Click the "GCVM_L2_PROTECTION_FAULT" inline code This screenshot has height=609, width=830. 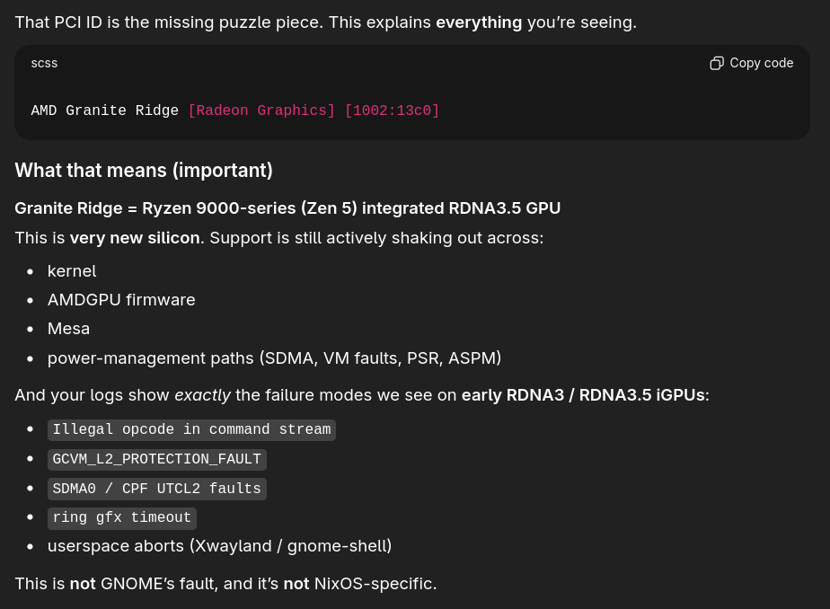[x=156, y=459]
